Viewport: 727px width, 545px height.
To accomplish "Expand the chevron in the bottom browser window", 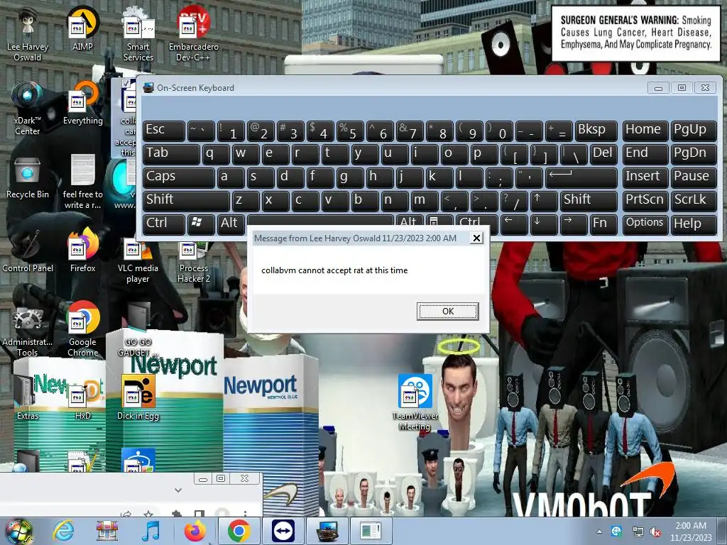I will [178, 490].
